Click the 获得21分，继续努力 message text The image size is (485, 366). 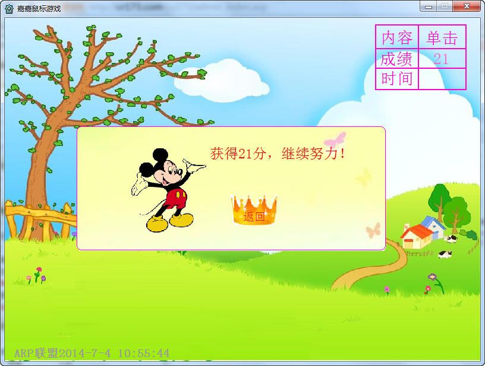point(278,154)
